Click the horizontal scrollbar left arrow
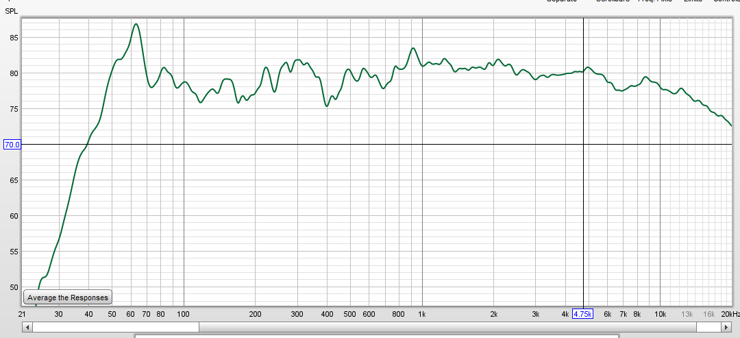 pyautogui.click(x=27, y=327)
